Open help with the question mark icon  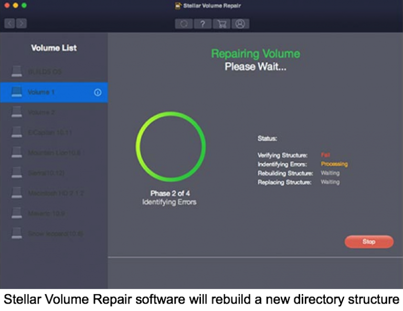pyautogui.click(x=203, y=24)
